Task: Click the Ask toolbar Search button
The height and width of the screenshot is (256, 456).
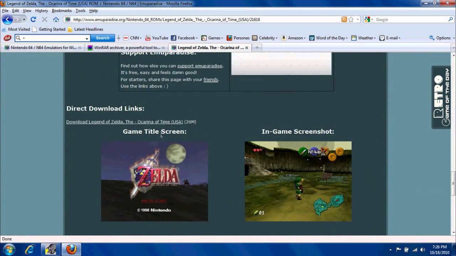Action: click(103, 38)
